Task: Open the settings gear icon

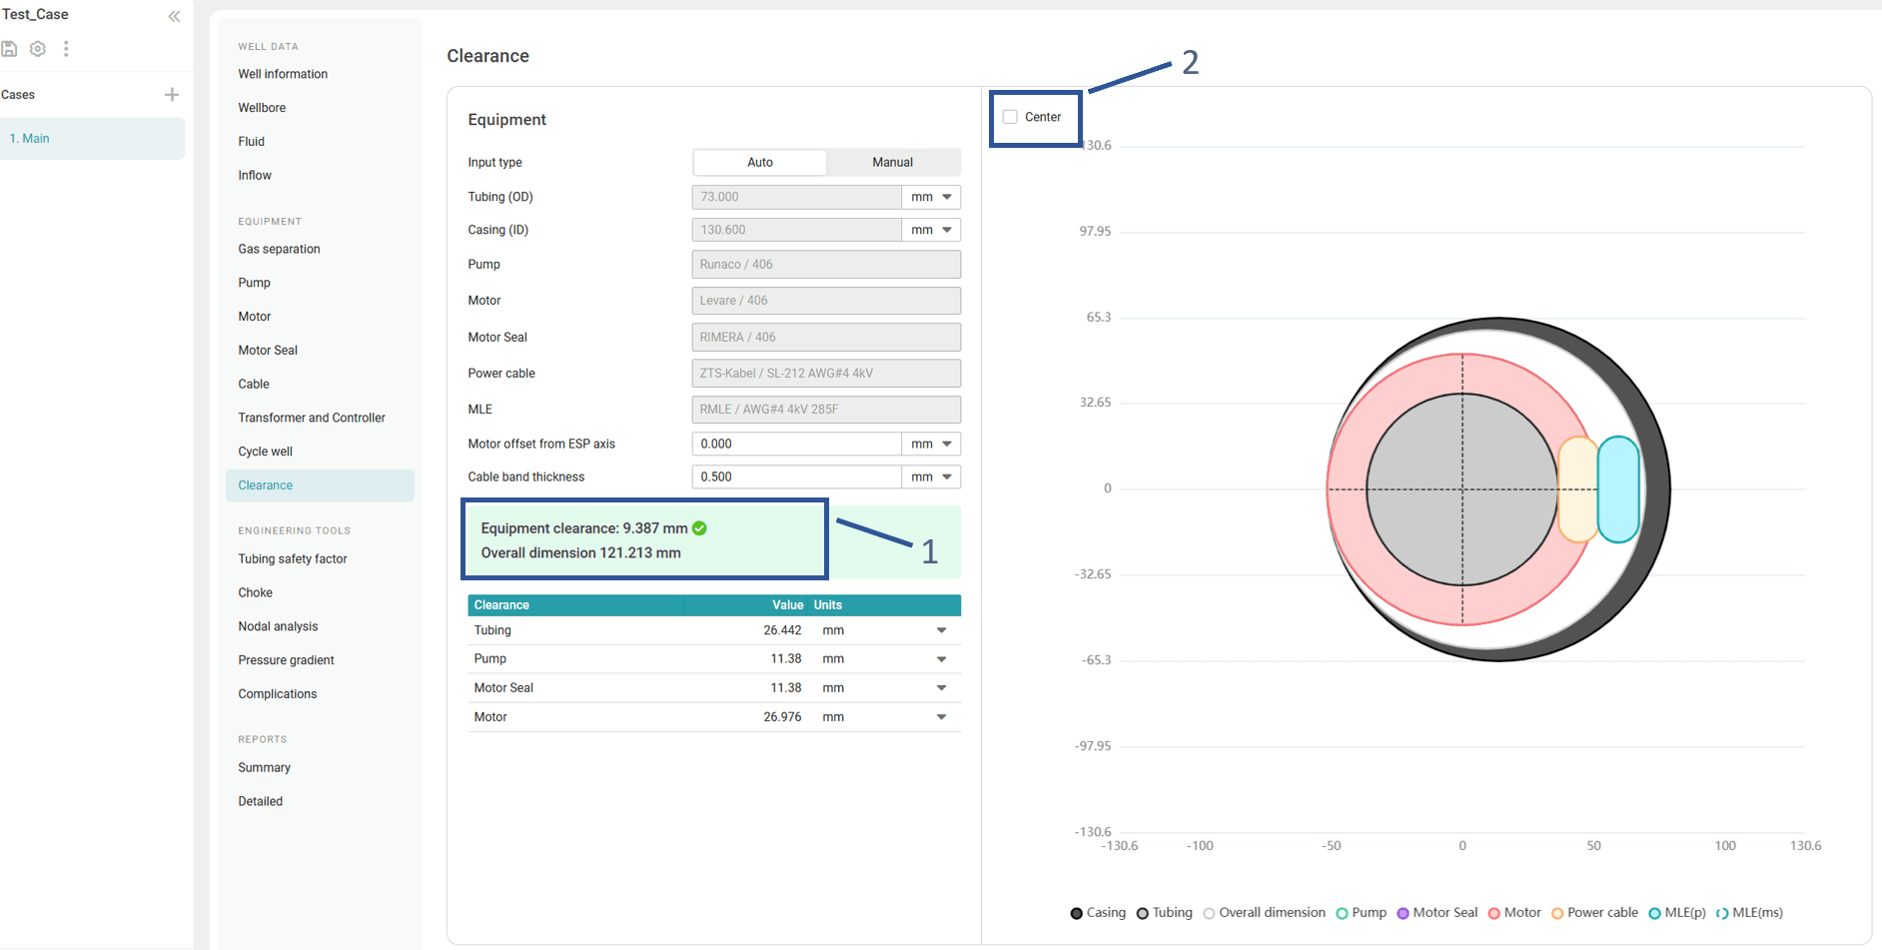Action: pos(38,49)
